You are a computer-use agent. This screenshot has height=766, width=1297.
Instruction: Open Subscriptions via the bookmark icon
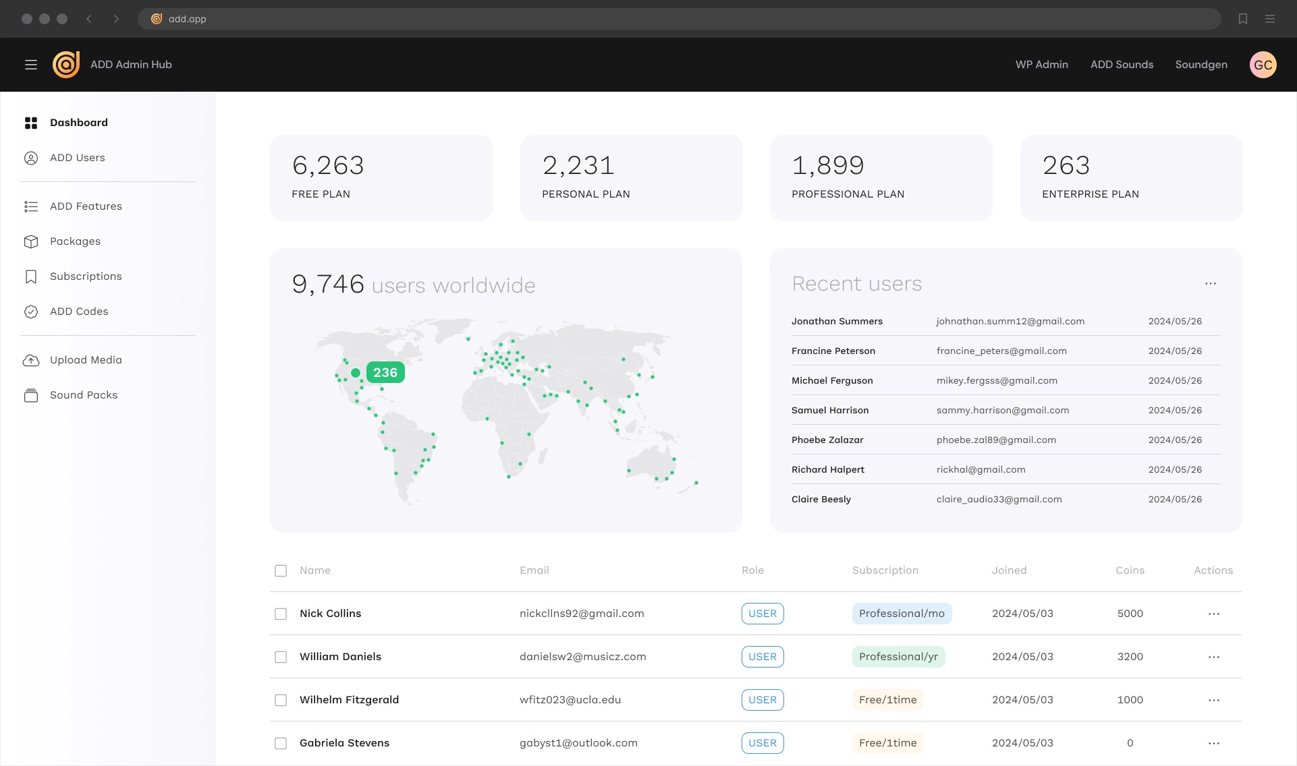[x=31, y=276]
